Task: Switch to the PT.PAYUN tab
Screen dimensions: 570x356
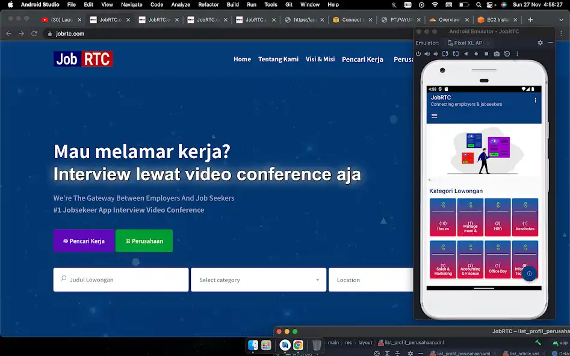Action: point(400,20)
